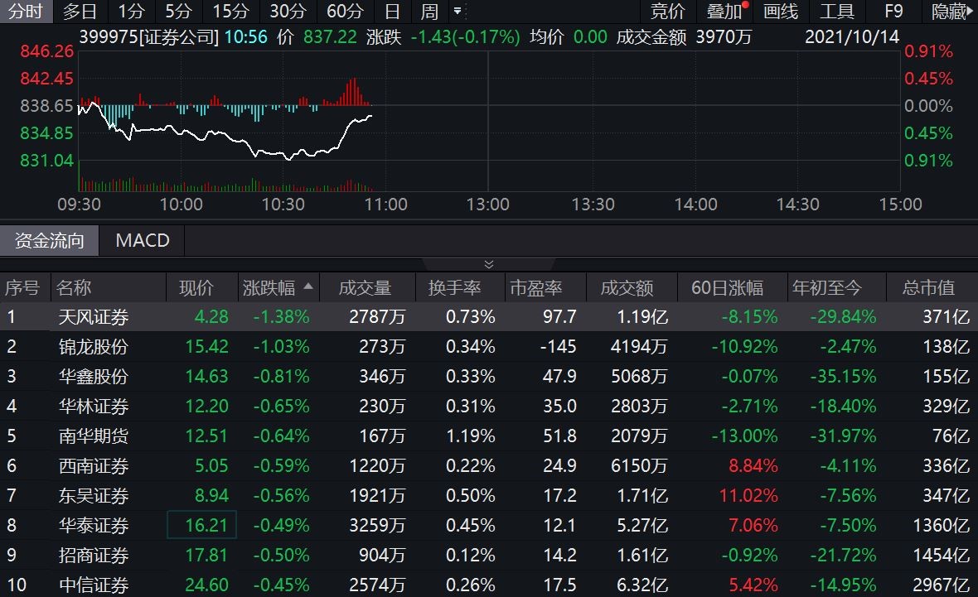Select the 15分 timeframe
The image size is (978, 597).
point(230,12)
